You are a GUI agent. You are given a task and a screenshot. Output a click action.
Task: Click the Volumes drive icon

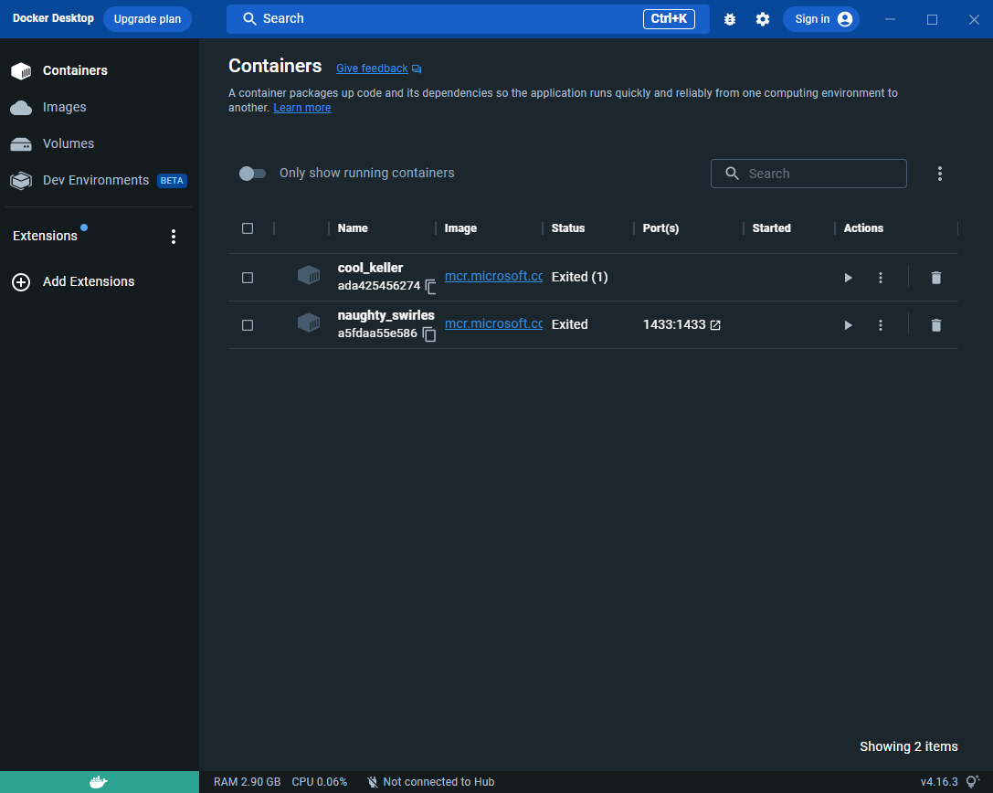21,144
